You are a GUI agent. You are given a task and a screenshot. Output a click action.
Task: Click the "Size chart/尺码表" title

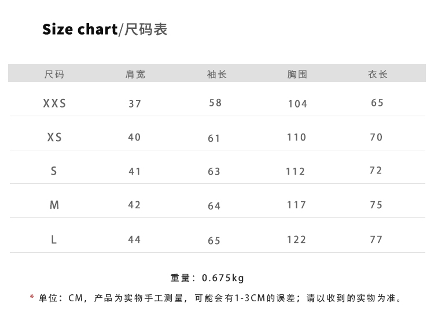(x=105, y=29)
